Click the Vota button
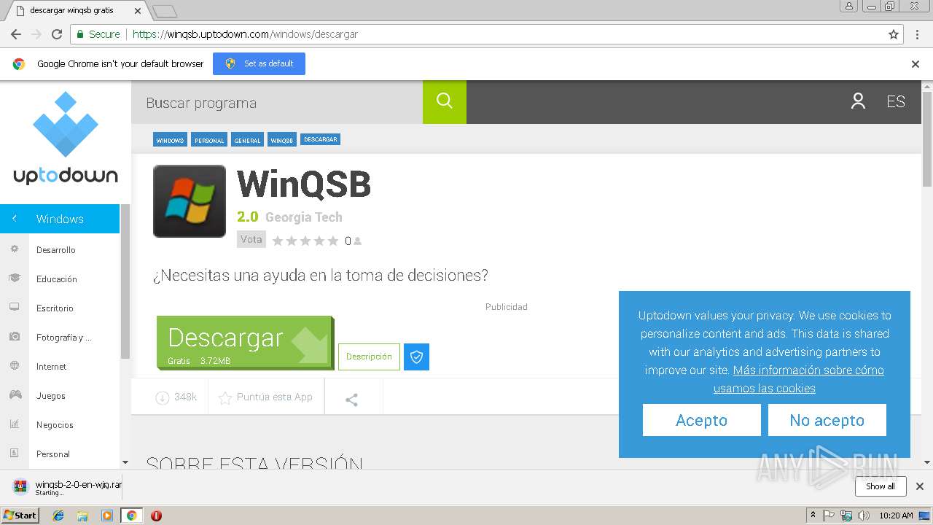The height and width of the screenshot is (525, 933). (x=251, y=239)
